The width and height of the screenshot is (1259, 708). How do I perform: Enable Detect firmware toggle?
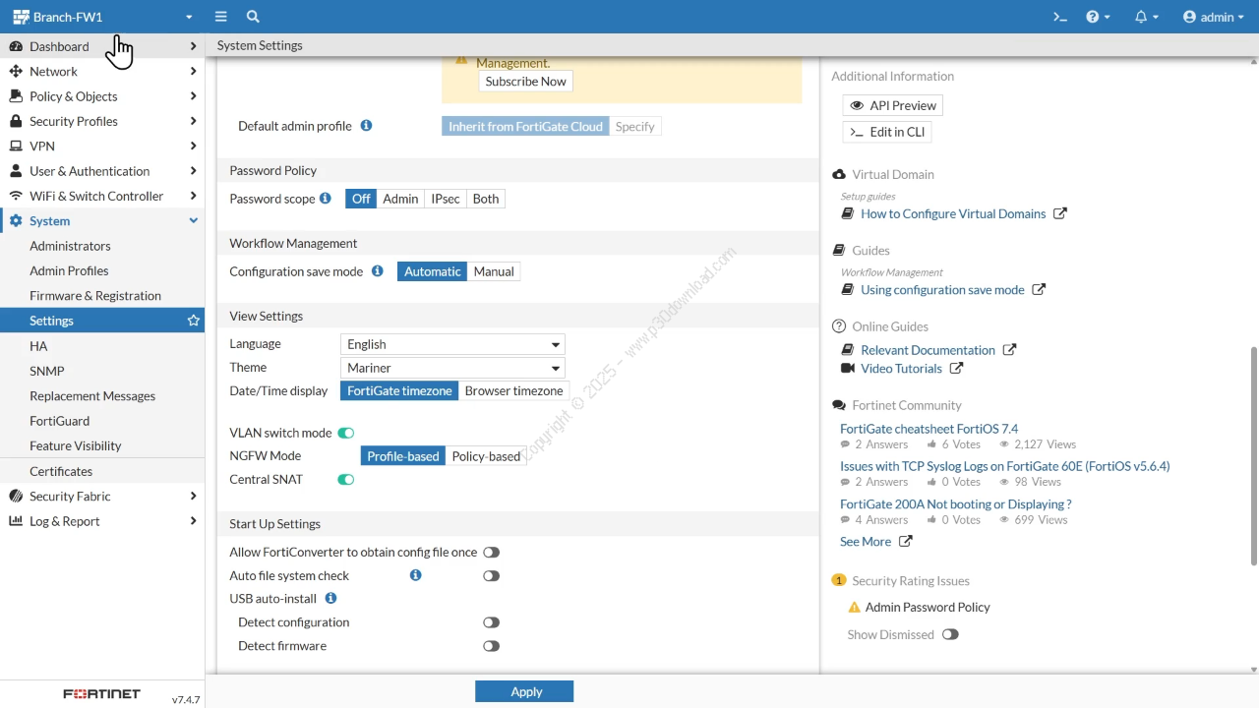[491, 646]
